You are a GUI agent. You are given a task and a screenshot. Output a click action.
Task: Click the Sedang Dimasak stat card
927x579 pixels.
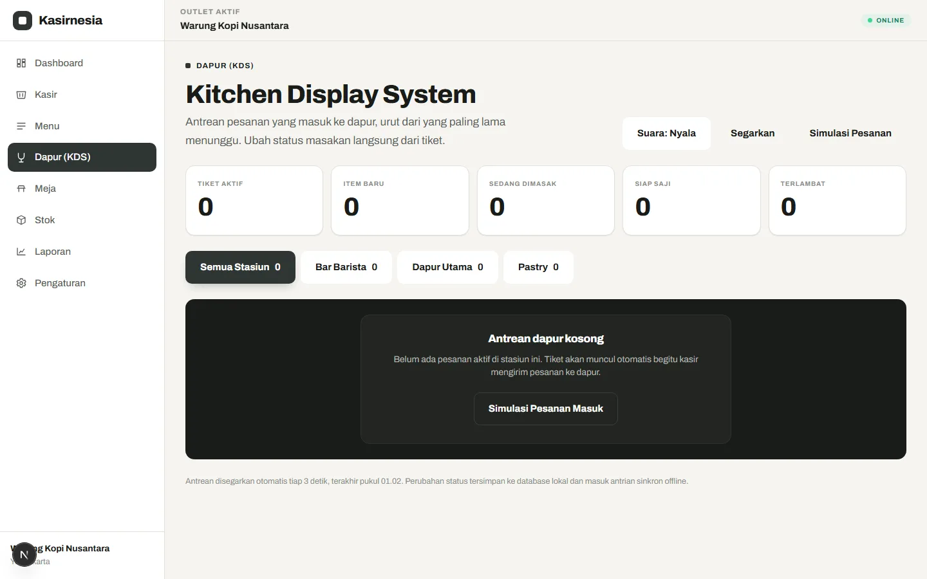(546, 201)
